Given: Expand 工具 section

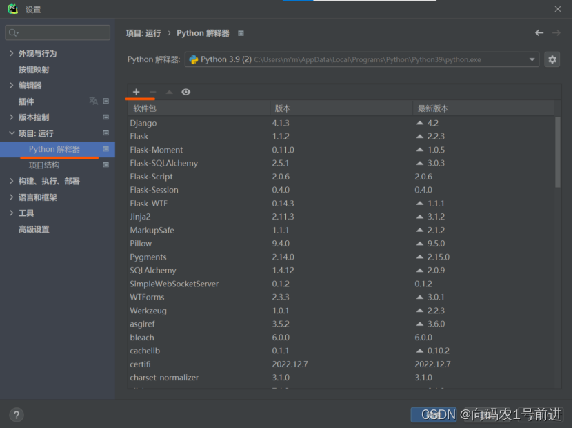Looking at the screenshot, I should (x=11, y=213).
